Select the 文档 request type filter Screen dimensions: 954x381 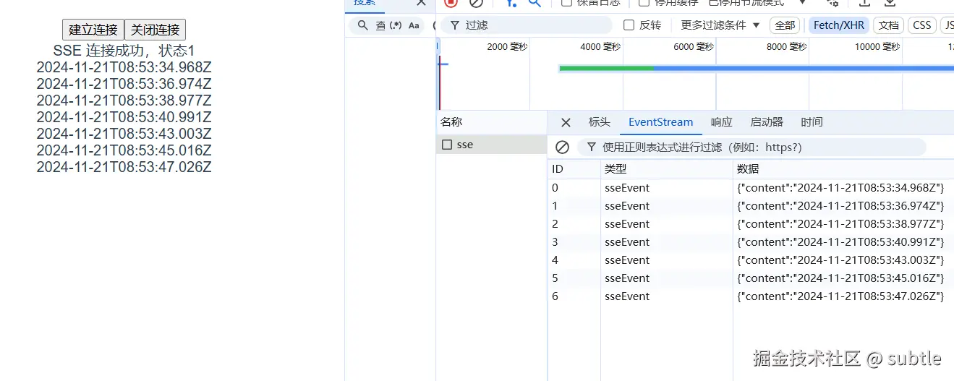[889, 25]
